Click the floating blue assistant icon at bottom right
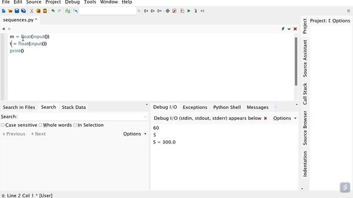Screen dimensions: 353x198 pyautogui.click(x=345, y=187)
